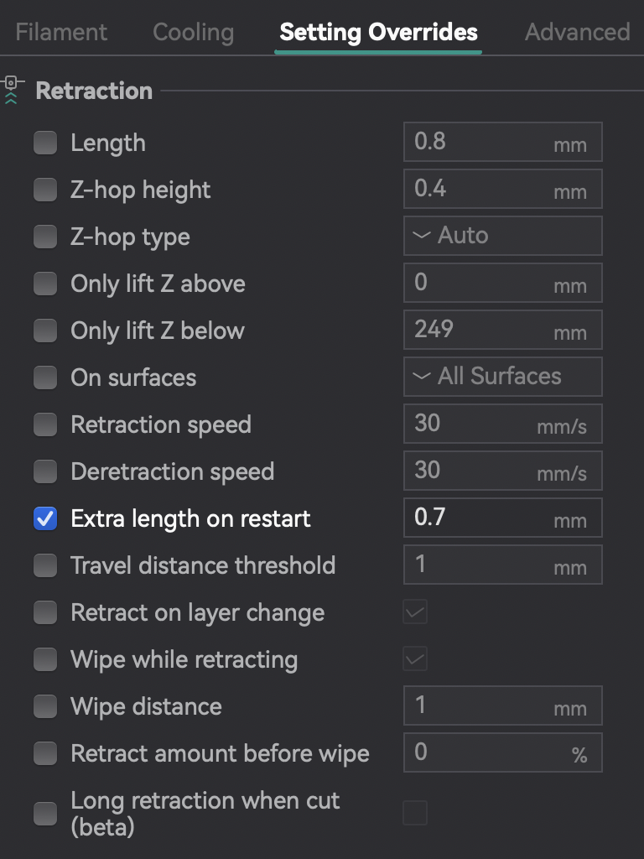Image resolution: width=644 pixels, height=859 pixels.
Task: Toggle the Retract on layer change value checkbox
Action: [x=415, y=612]
